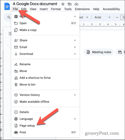The image size is (125, 140).
Task: Click the document title text
Action: coord(35,4)
